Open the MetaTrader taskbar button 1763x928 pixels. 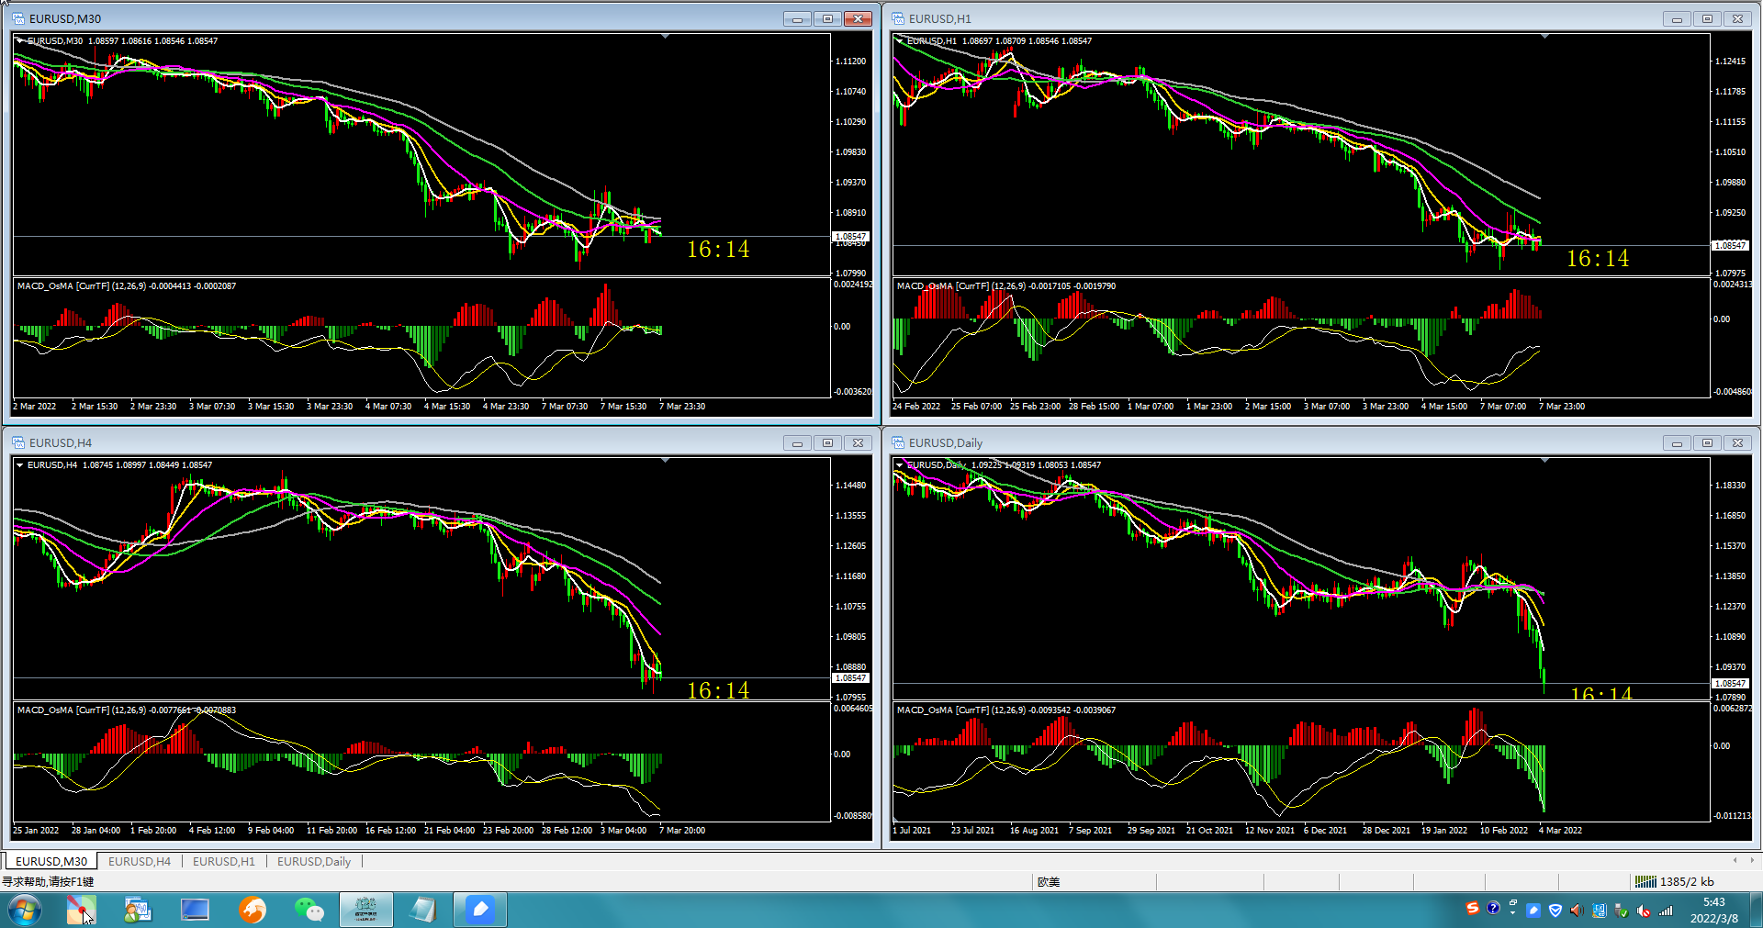tap(365, 910)
